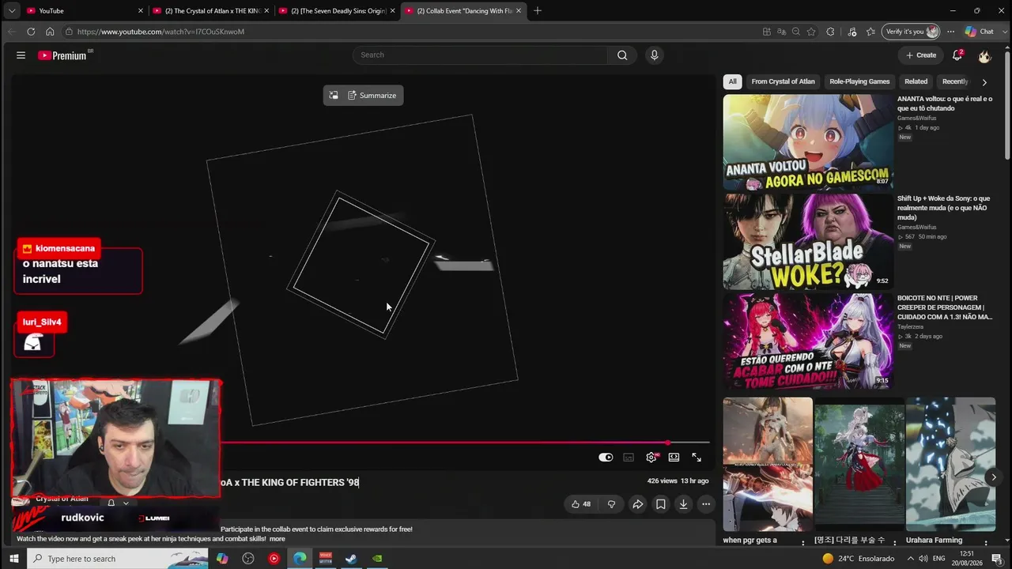Open options for 'Urahara Farming' short
Screen dimensions: 1012x569
point(986,542)
